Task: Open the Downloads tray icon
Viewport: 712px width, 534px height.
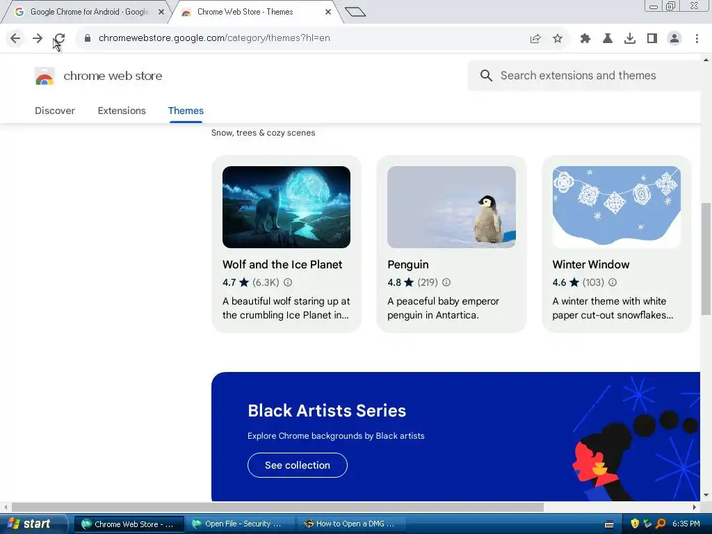Action: [630, 39]
